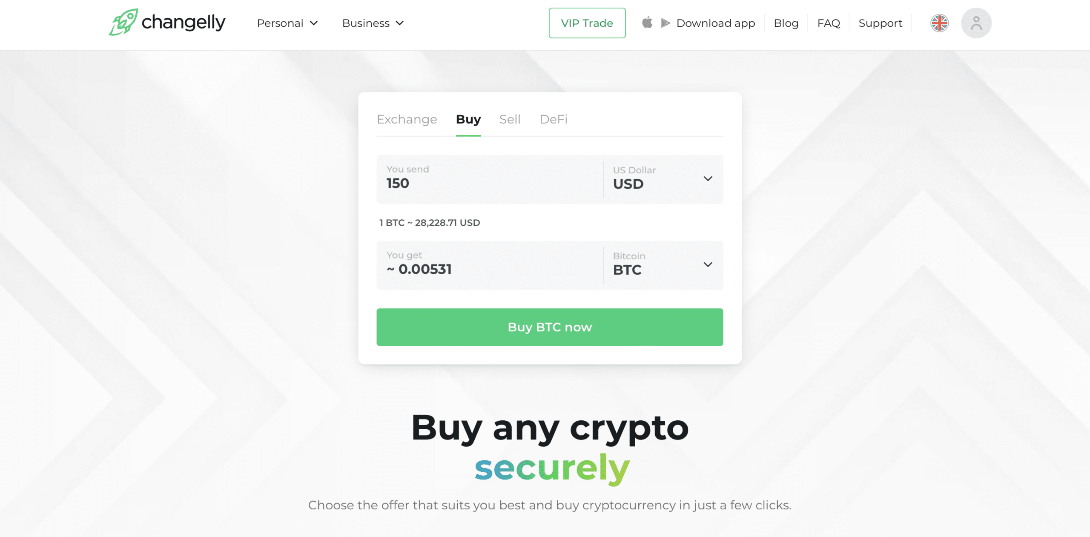Viewport: 1090px width, 537px height.
Task: Select the Sell tab
Action: (510, 119)
